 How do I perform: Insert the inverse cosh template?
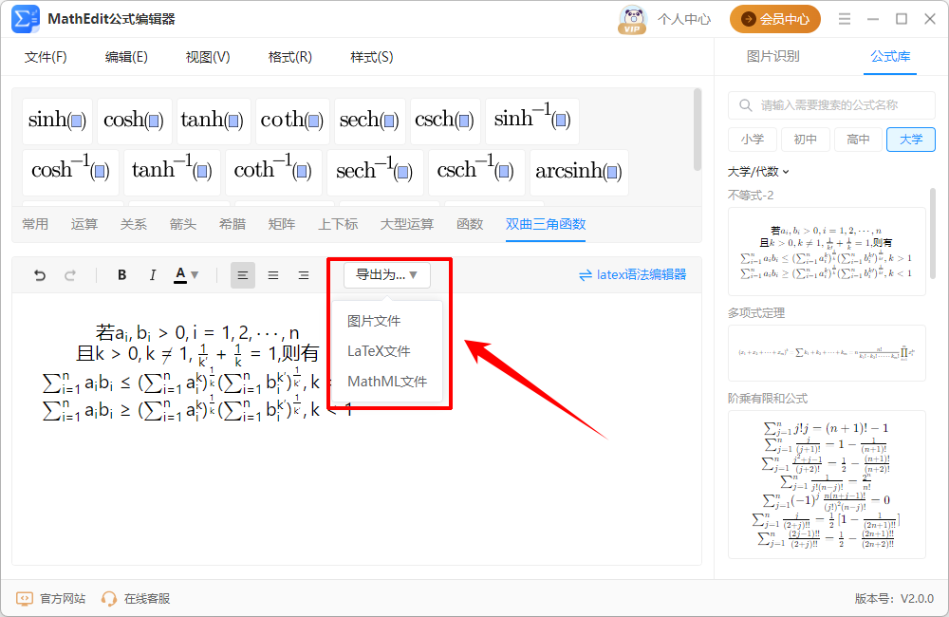coord(71,173)
